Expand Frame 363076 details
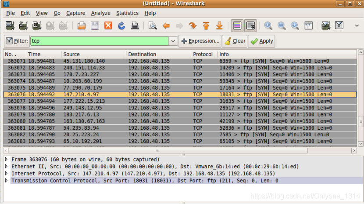Viewport: 364px width, 204px height. [x=7, y=159]
